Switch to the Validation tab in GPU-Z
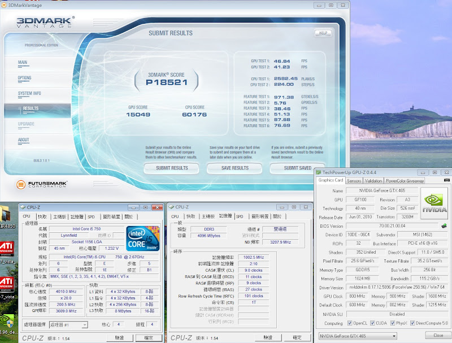Image resolution: width=452 pixels, height=343 pixels. click(x=373, y=181)
